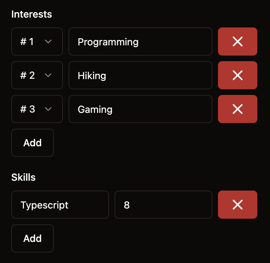Delete the Hiking interest entry

point(237,75)
